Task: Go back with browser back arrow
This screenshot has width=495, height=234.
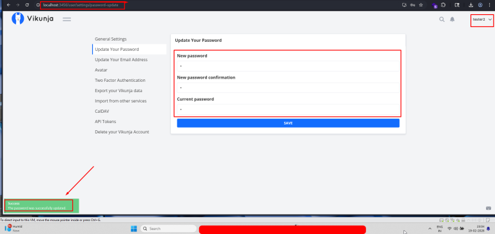Action: pos(8,5)
